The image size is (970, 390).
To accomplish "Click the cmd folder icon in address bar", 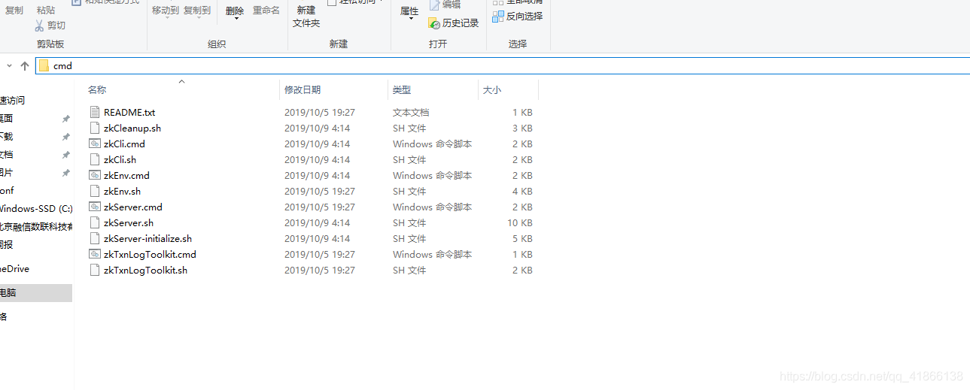I will (x=44, y=66).
